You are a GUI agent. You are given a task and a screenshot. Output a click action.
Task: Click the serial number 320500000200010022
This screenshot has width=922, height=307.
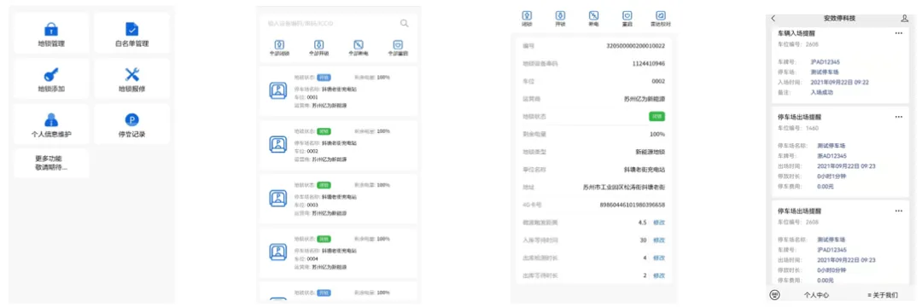[636, 45]
